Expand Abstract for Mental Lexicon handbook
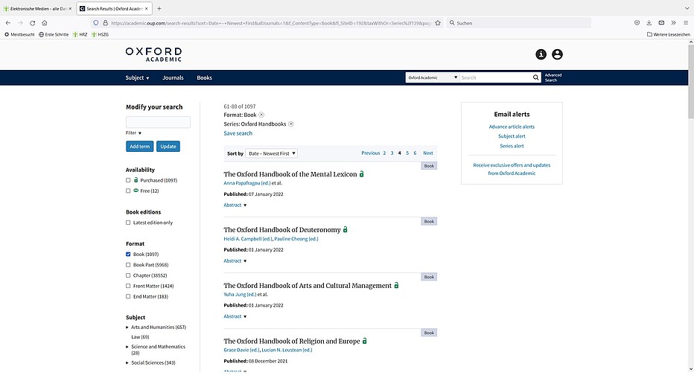This screenshot has width=694, height=390. tap(235, 205)
